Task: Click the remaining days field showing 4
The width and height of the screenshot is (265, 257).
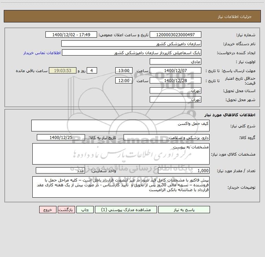Action: [x=92, y=70]
